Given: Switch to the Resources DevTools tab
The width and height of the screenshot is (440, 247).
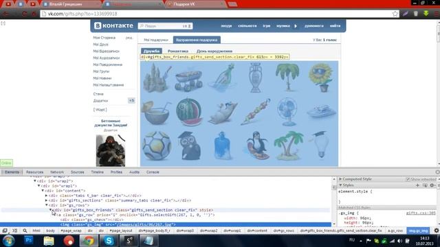Looking at the screenshot, I should (x=34, y=172).
